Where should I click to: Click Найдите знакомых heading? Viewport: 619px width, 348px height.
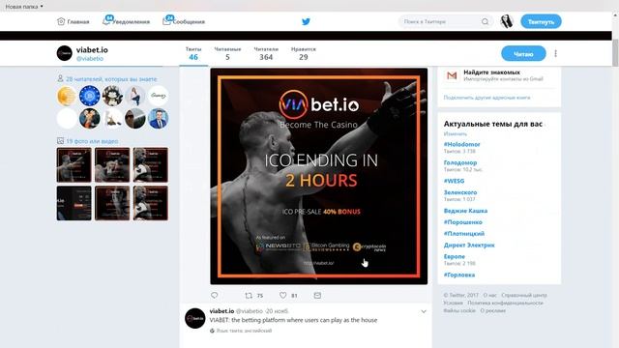click(491, 72)
